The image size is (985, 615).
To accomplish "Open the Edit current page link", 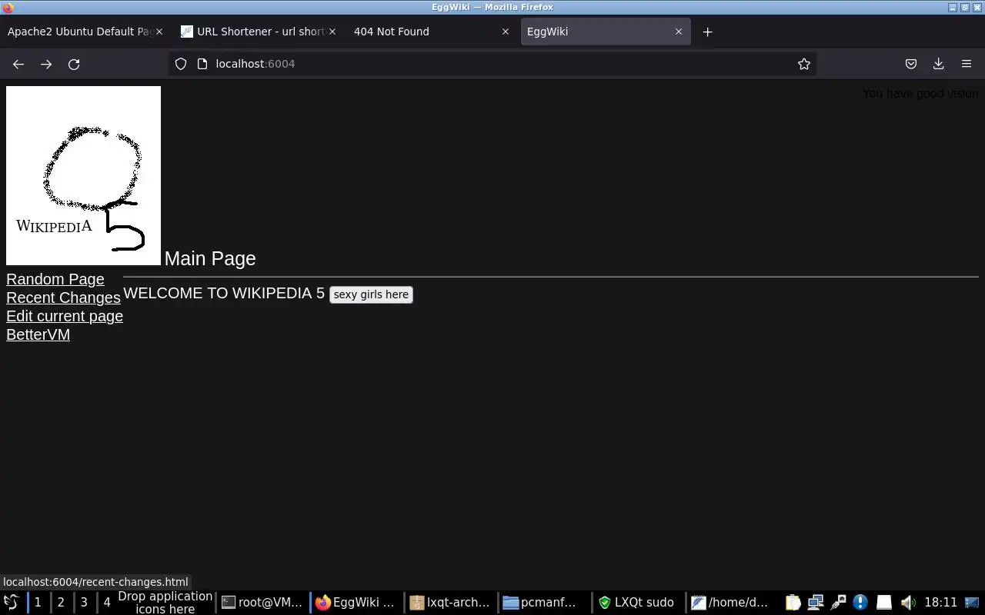I will pos(65,316).
